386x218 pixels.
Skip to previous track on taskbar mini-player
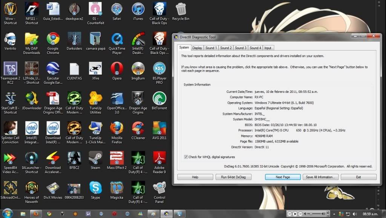point(289,214)
